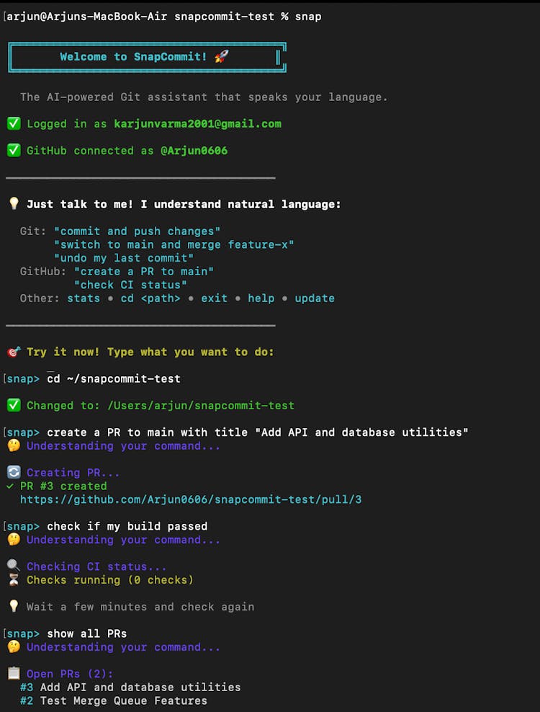The width and height of the screenshot is (540, 712).
Task: Click the lightbulb icon beside 'Just talk to me'
Action: click(x=14, y=204)
